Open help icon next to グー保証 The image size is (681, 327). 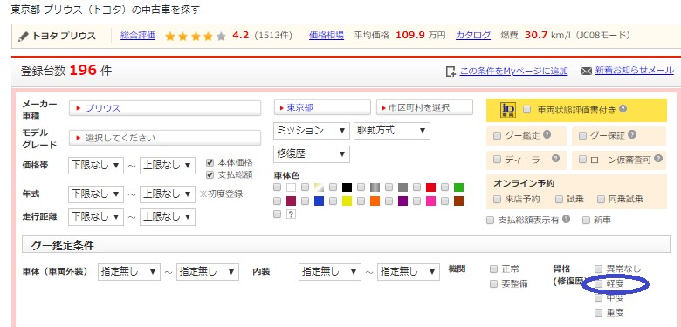[632, 135]
